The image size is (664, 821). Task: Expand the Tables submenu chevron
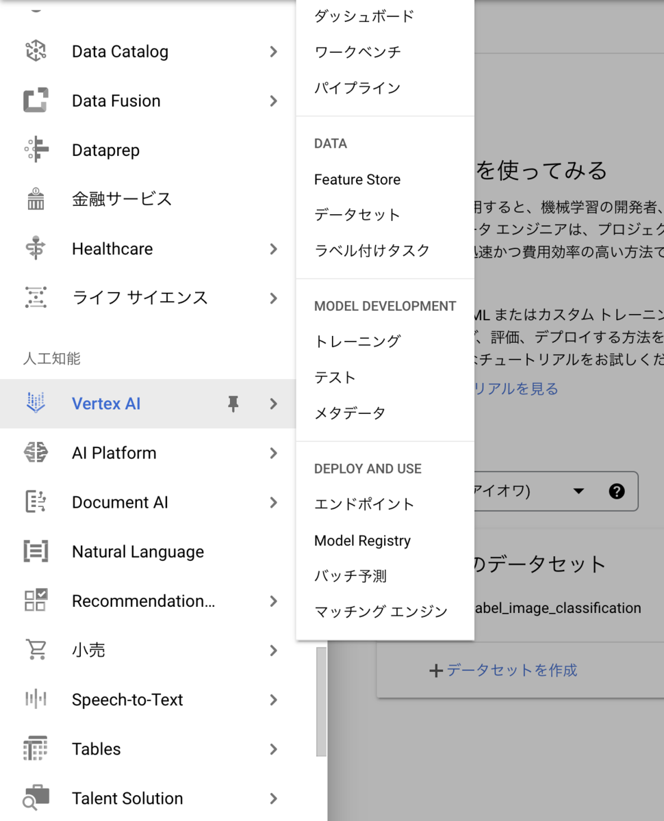coord(273,748)
